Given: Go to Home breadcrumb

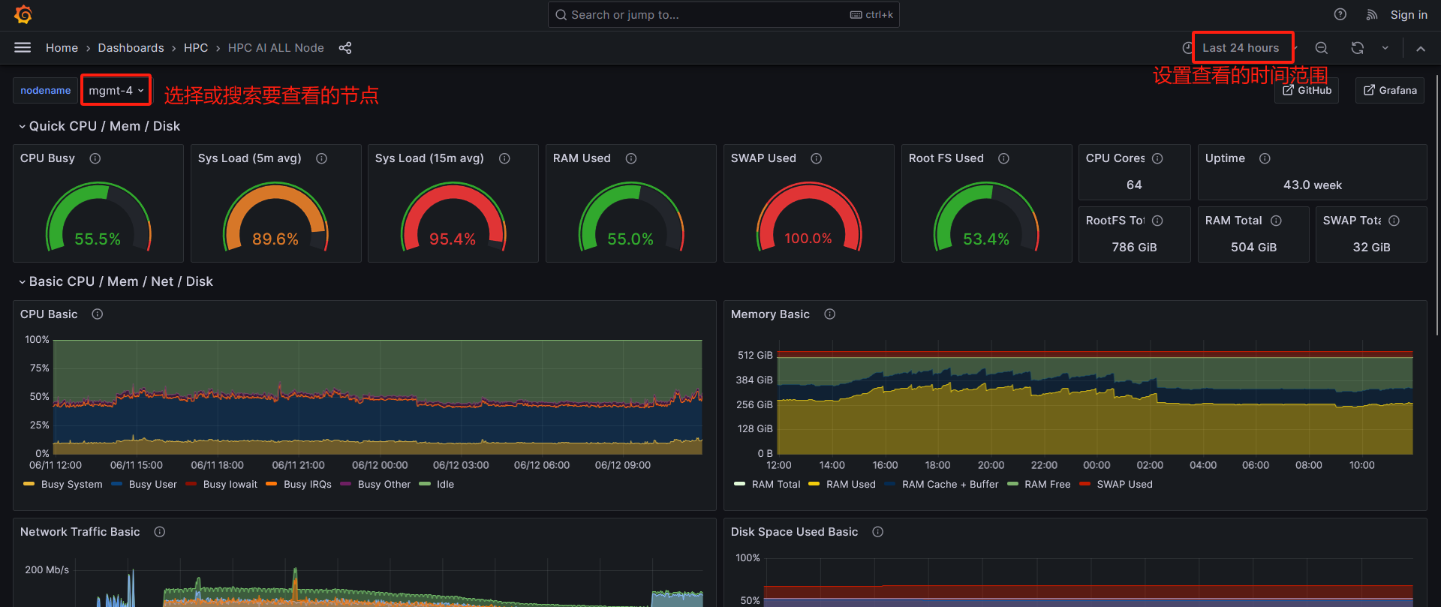Looking at the screenshot, I should click(x=62, y=48).
